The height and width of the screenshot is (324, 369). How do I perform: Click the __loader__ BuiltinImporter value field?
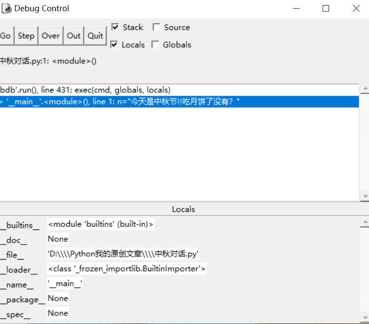point(127,269)
